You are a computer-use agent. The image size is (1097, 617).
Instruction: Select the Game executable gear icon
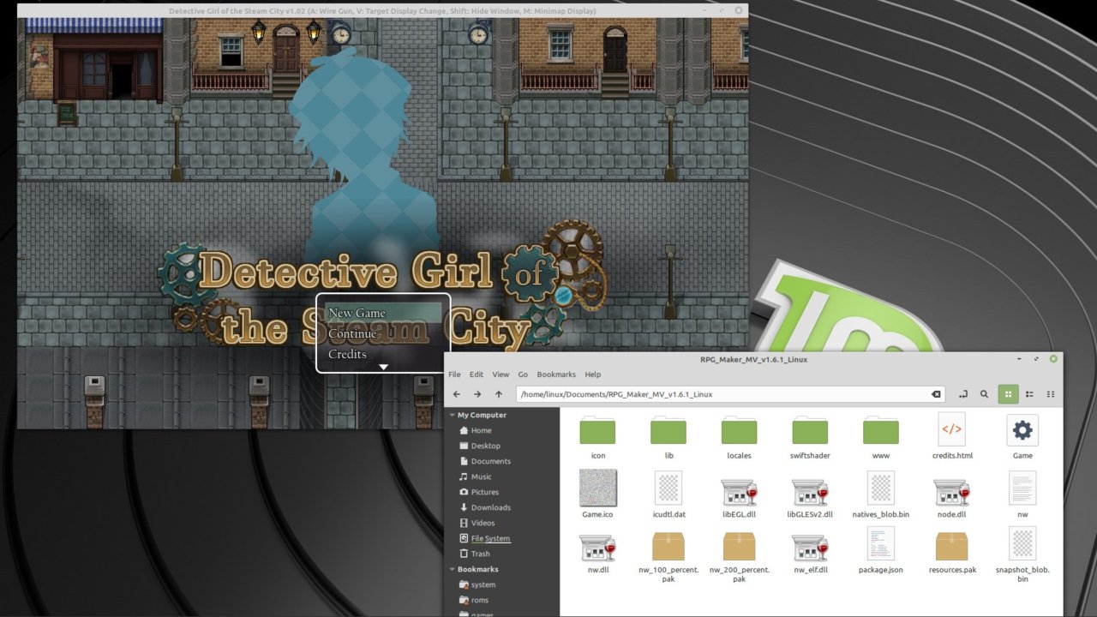[x=1022, y=429]
